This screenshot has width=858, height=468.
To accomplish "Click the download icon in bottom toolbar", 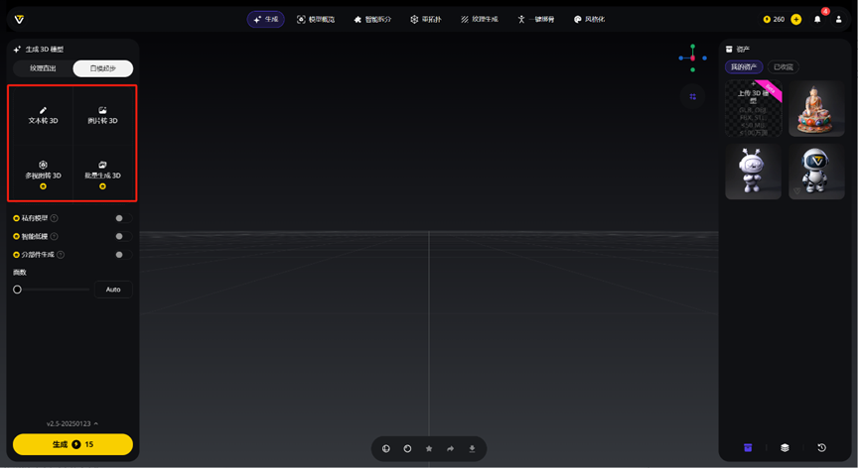I will 472,448.
